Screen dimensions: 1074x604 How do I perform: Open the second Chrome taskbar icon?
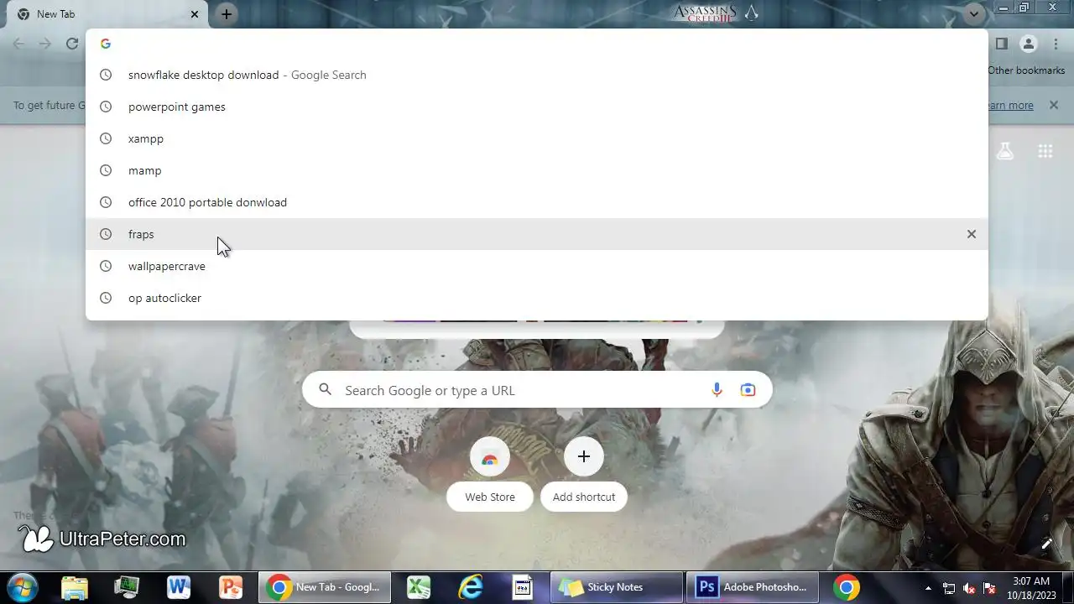click(x=847, y=587)
